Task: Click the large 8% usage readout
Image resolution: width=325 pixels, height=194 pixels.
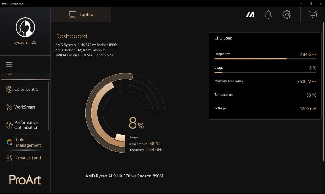Action: (x=136, y=123)
